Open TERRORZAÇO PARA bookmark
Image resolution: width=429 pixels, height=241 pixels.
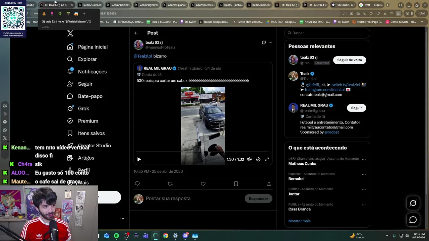pos(128,22)
